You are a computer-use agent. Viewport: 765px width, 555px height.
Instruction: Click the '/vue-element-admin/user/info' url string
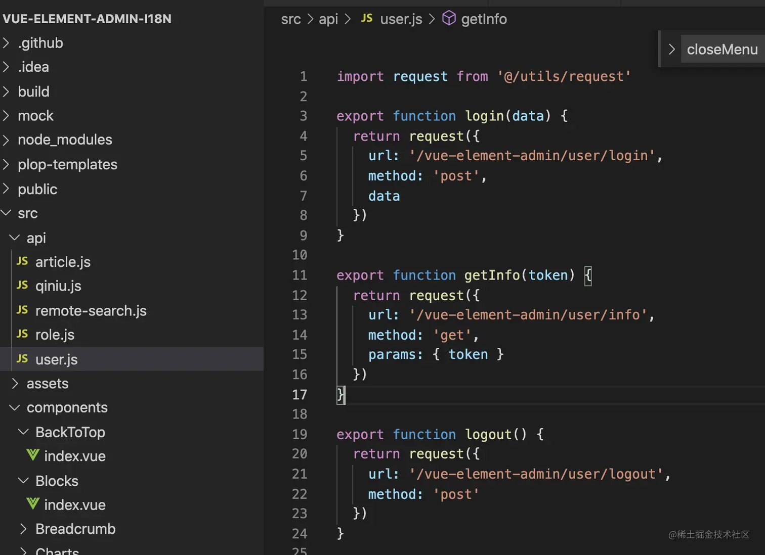point(528,315)
